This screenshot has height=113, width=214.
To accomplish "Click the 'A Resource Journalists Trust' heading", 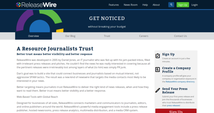I will [x=55, y=49].
